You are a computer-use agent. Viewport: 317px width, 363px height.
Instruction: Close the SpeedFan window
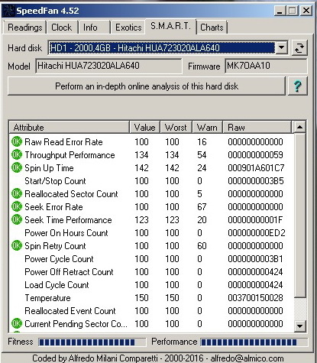pyautogui.click(x=306, y=11)
